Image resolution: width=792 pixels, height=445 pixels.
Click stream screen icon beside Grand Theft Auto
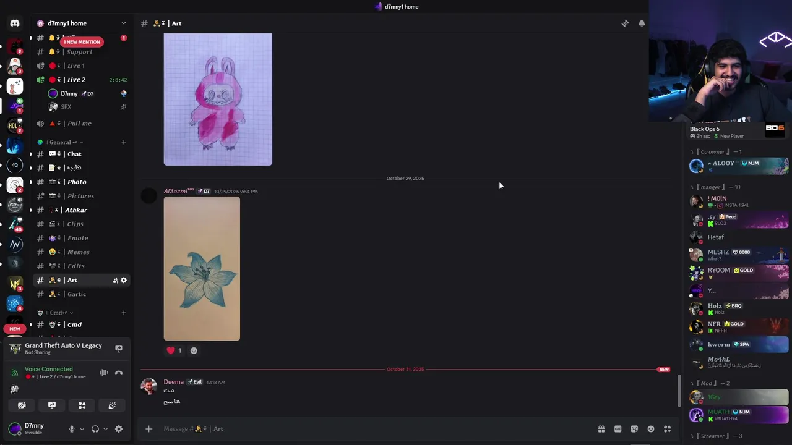[119, 349]
